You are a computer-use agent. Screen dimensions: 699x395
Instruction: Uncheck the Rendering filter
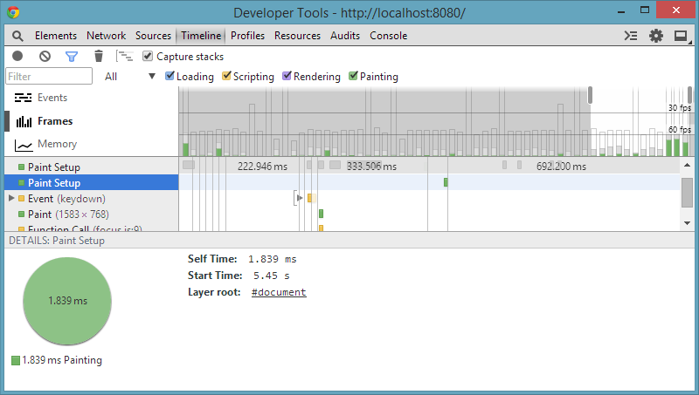pyautogui.click(x=287, y=76)
